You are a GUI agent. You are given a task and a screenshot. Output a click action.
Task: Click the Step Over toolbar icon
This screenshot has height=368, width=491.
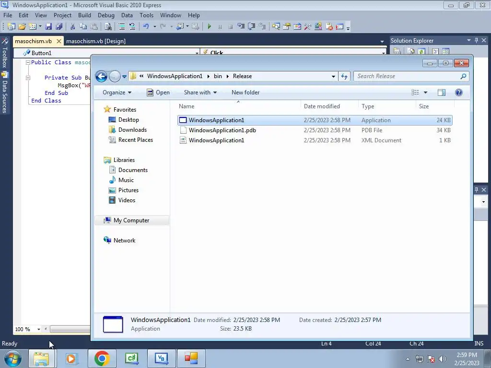[251, 27]
